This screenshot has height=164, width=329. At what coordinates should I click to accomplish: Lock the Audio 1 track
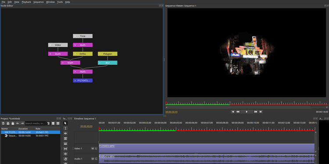click(x=96, y=159)
